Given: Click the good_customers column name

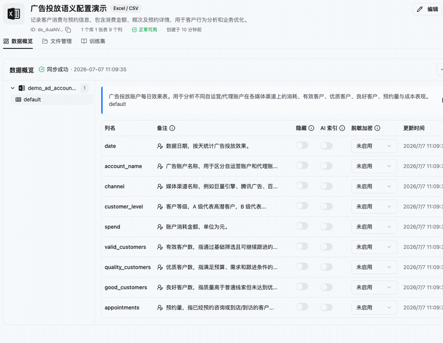Looking at the screenshot, I should [x=126, y=288].
